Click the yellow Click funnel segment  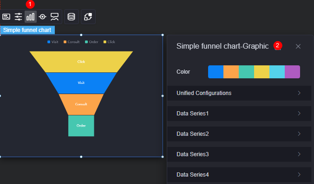(x=81, y=62)
